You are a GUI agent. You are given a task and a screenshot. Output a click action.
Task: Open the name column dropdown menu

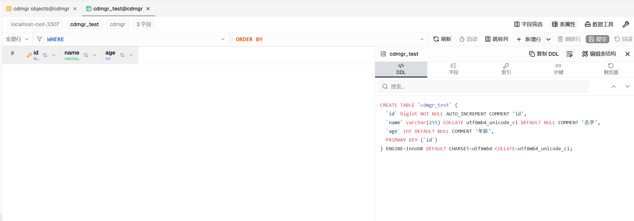click(95, 55)
